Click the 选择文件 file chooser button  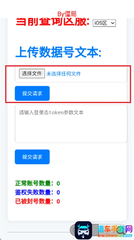[x=32, y=73]
